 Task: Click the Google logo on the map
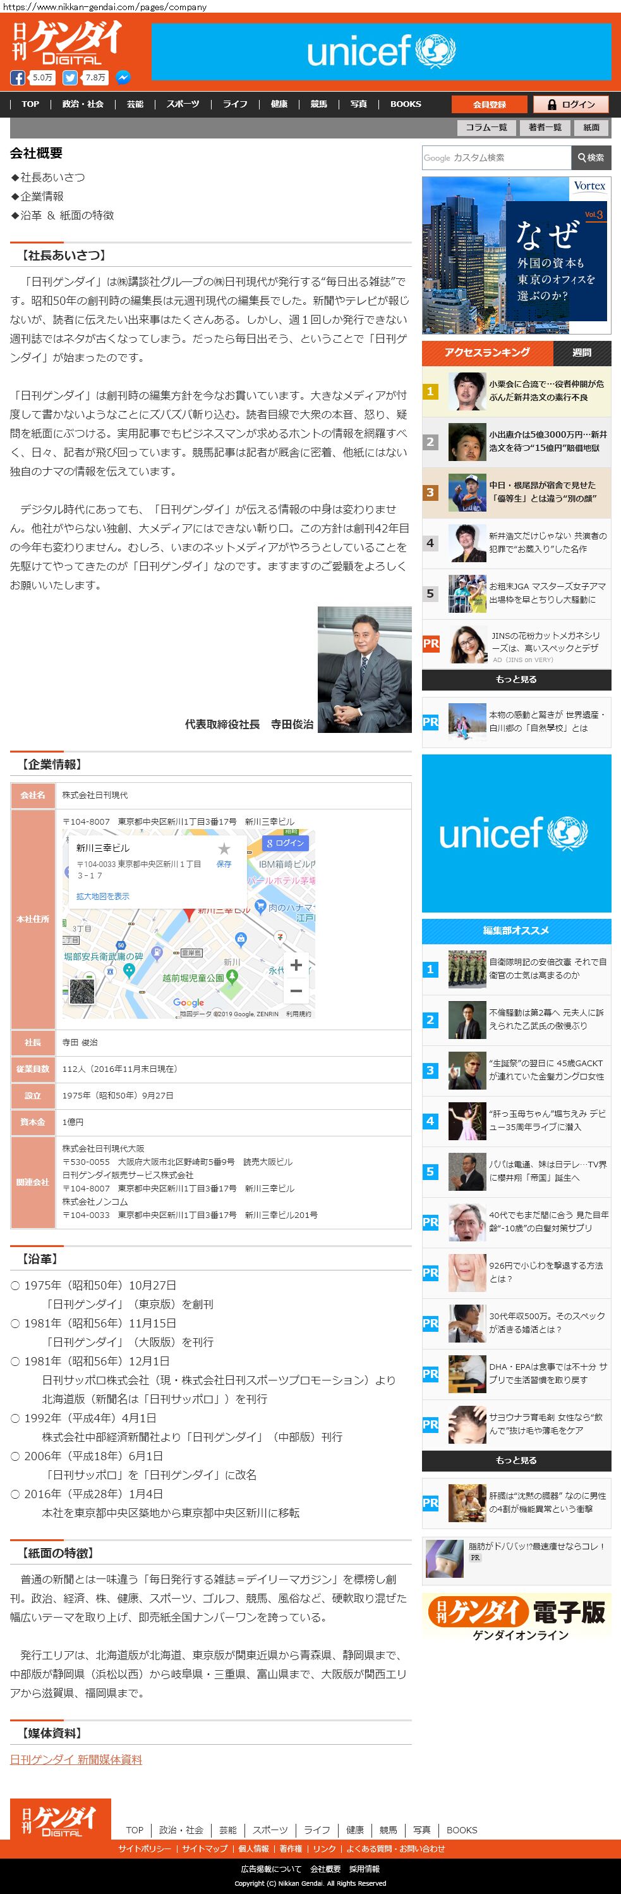(189, 1002)
